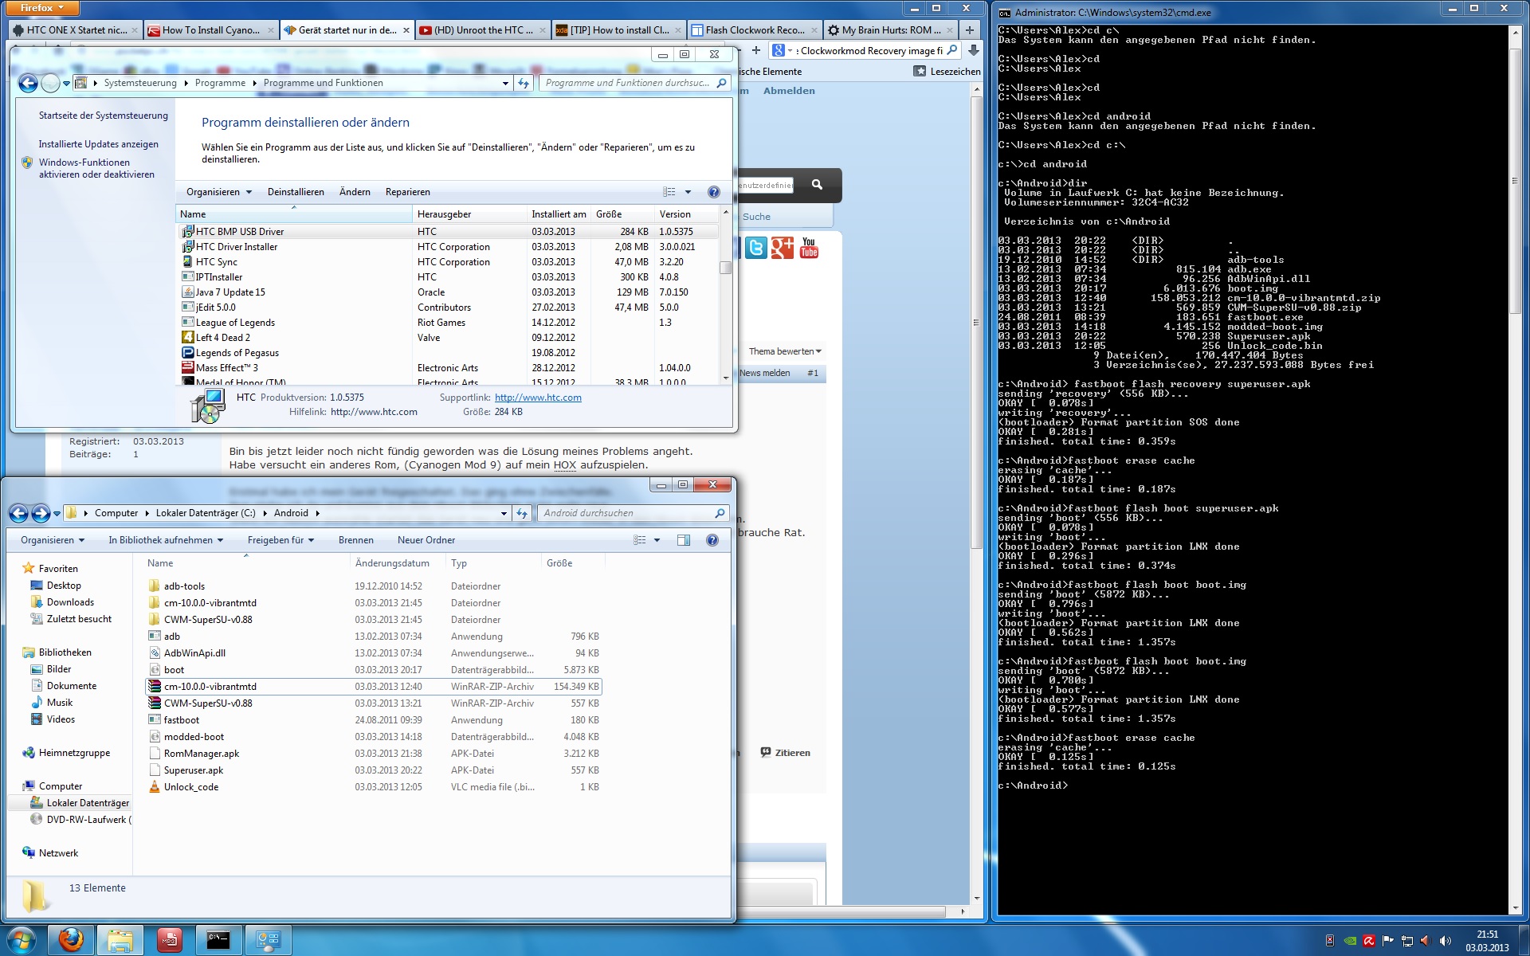Toggle the preview pane icon in Android explorer
1530x956 pixels.
[x=684, y=540]
